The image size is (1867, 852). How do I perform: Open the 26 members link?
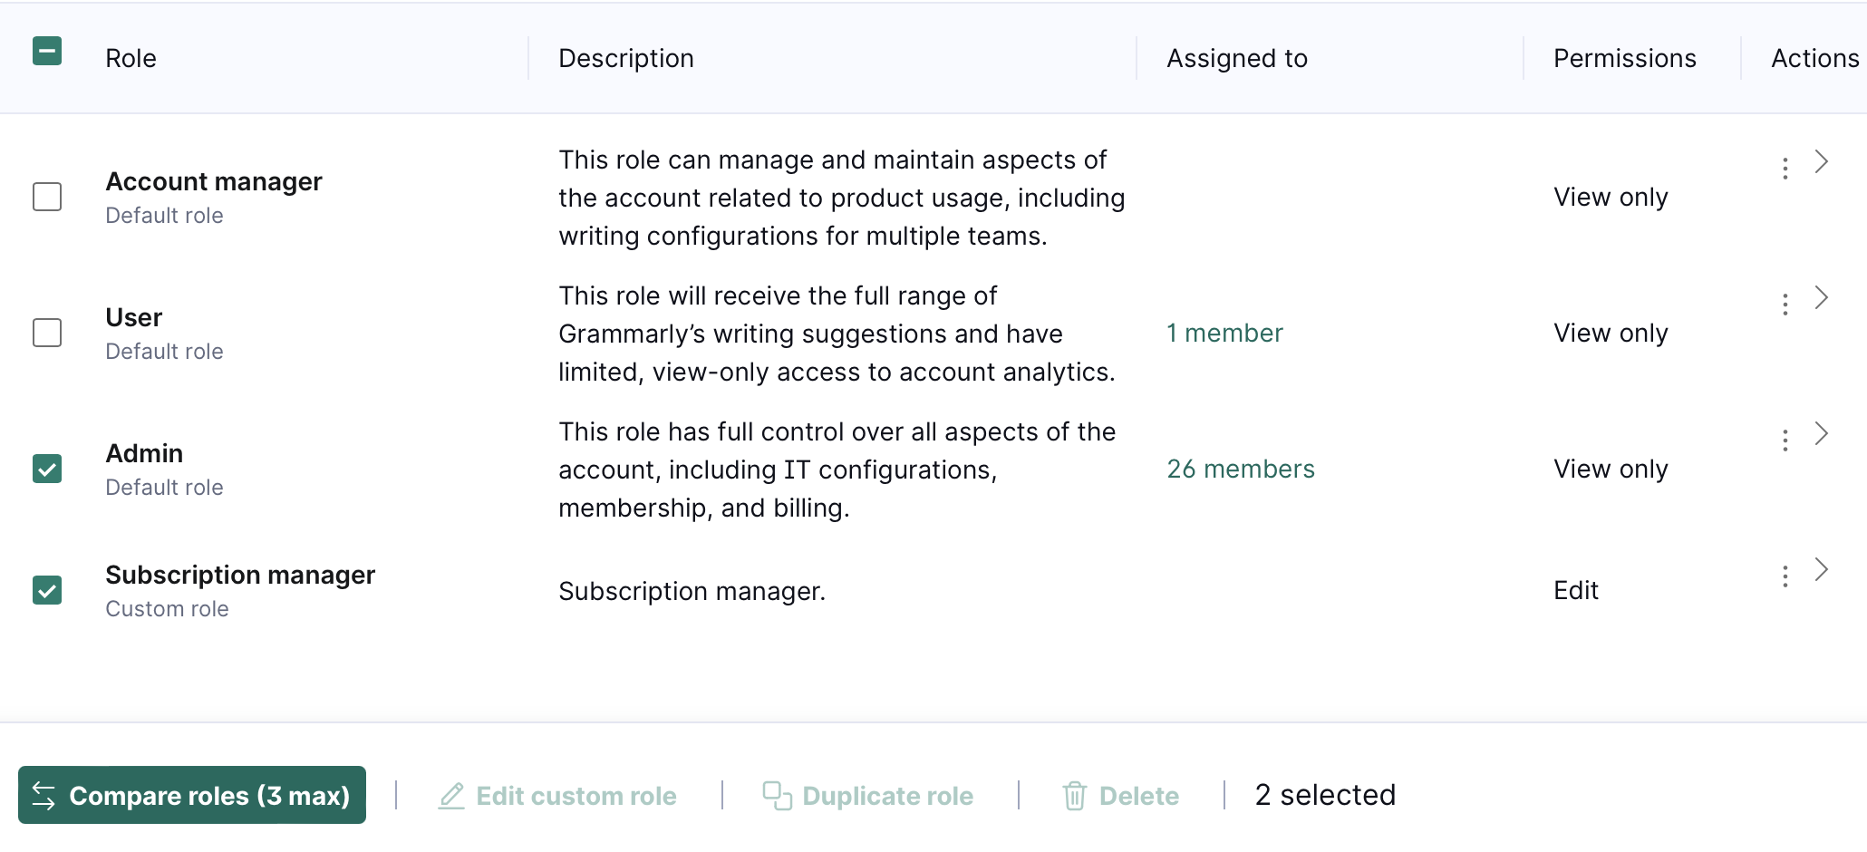[x=1241, y=469]
